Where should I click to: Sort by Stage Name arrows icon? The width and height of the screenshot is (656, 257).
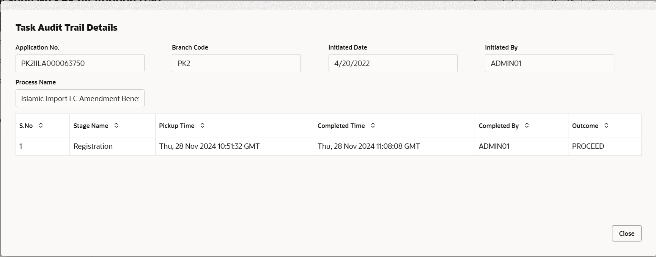pos(116,125)
